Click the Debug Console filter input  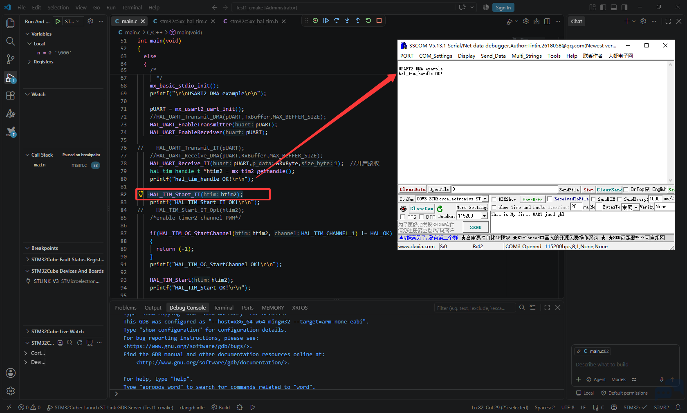pyautogui.click(x=475, y=308)
